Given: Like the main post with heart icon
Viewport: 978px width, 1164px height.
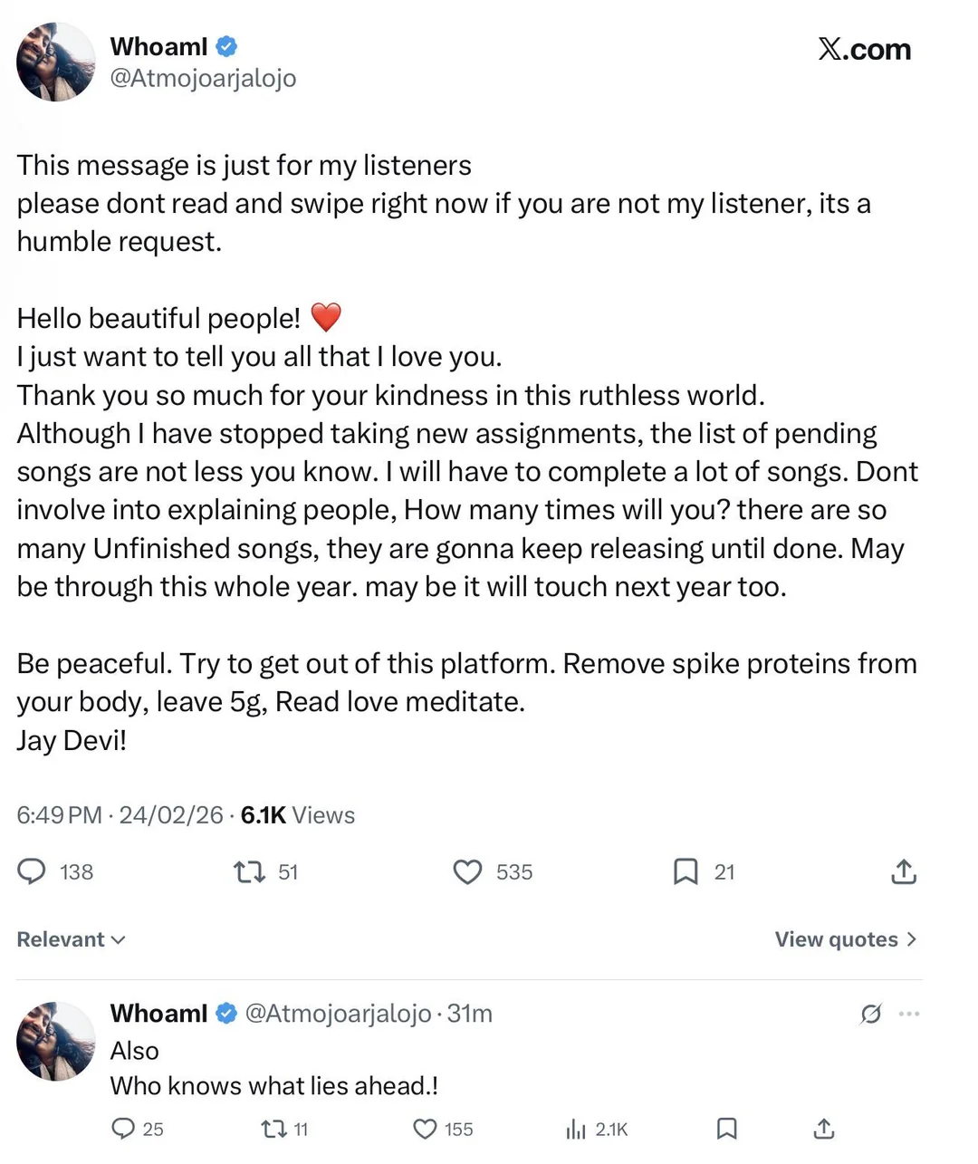Looking at the screenshot, I should click(467, 871).
